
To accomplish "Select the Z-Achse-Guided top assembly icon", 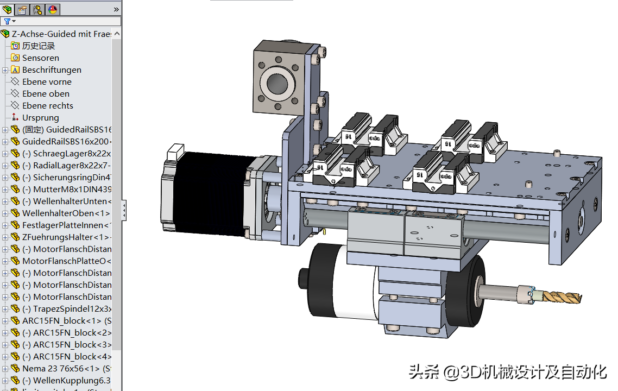I will [5, 34].
